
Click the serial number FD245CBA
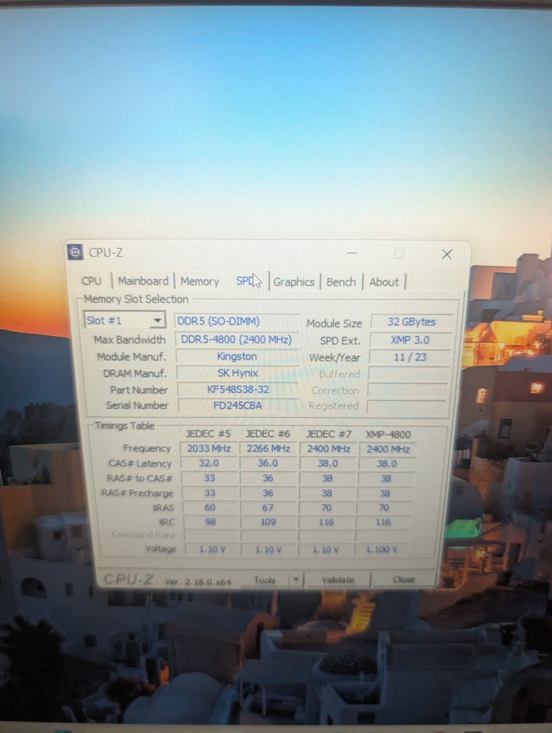238,405
